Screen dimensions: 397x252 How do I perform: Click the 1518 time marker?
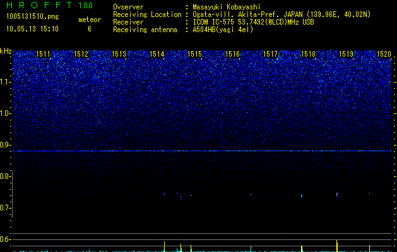pyautogui.click(x=309, y=54)
